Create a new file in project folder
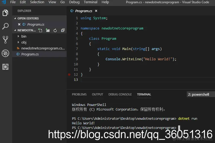215x143 pixels. [x=40, y=30]
